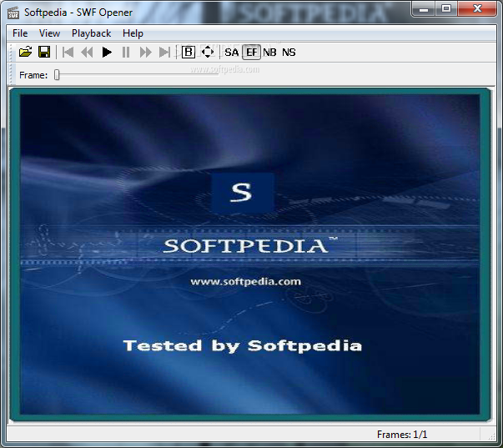Open the Help menu

(133, 33)
